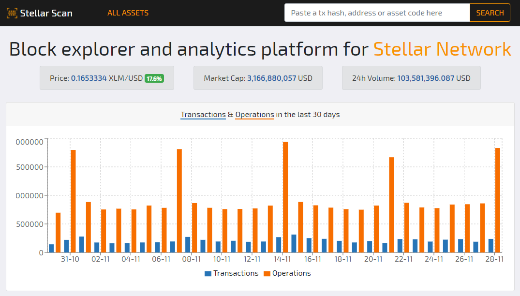Open the ALL ASSETS menu item
Screen dimensions: 520x296
click(128, 13)
